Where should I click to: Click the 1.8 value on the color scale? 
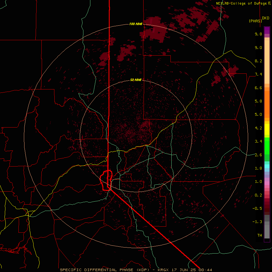coord(258,168)
